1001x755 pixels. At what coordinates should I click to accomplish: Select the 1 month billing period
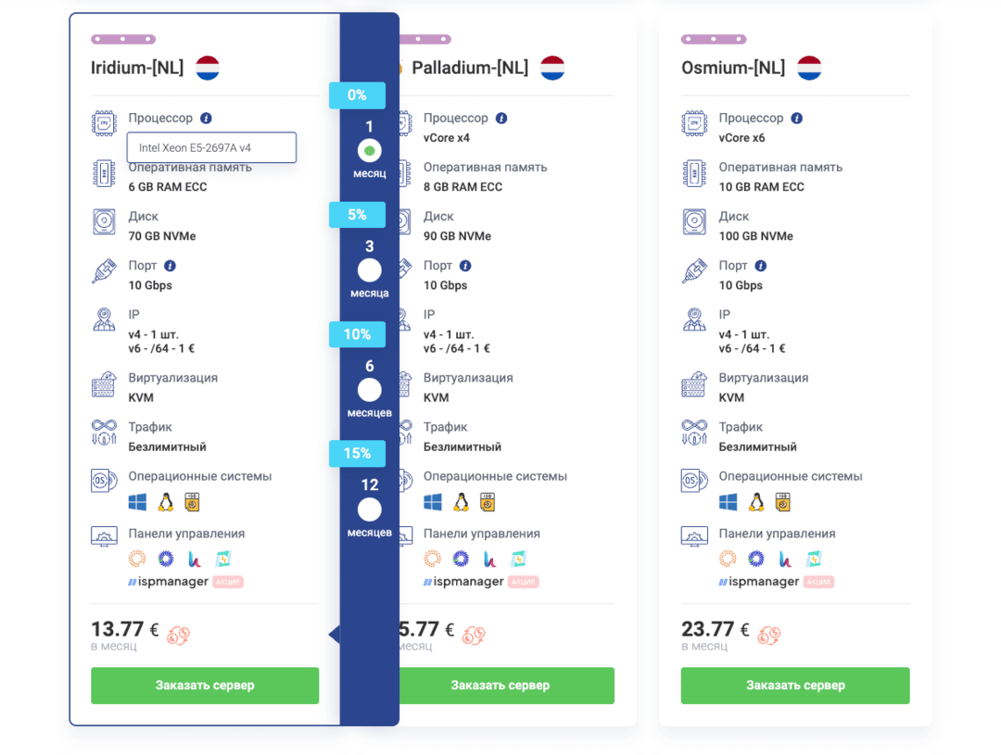[x=369, y=149]
